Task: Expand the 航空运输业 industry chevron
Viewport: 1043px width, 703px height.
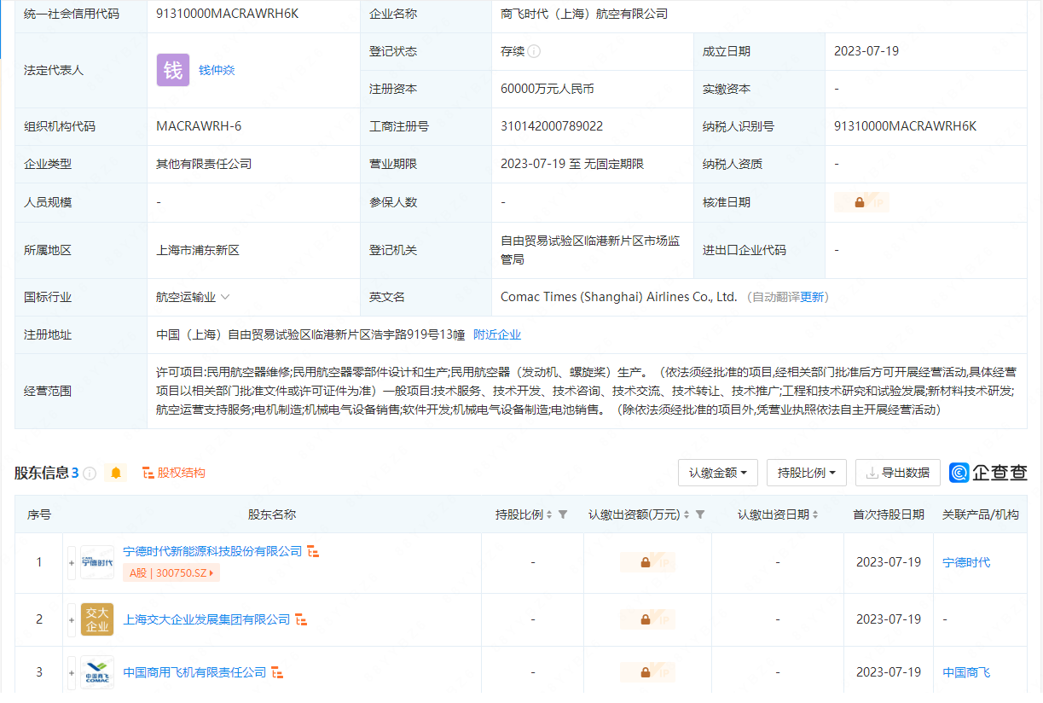Action: pos(225,298)
